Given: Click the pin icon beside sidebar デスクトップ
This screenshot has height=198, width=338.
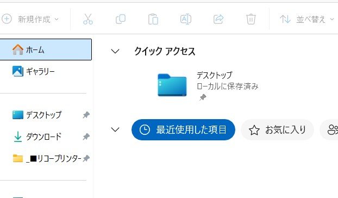Looking at the screenshot, I should tap(86, 115).
